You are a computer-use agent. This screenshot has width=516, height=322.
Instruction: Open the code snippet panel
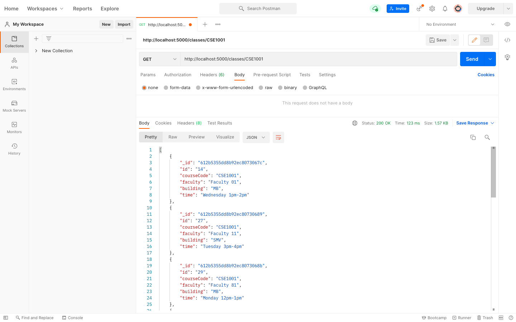click(507, 40)
